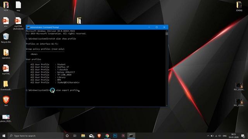
Task: Select the photo_2020 image file
Action: click(6, 118)
